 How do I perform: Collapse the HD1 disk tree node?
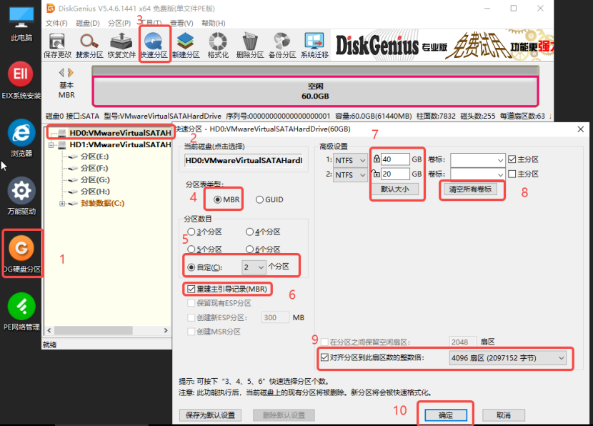(51, 145)
